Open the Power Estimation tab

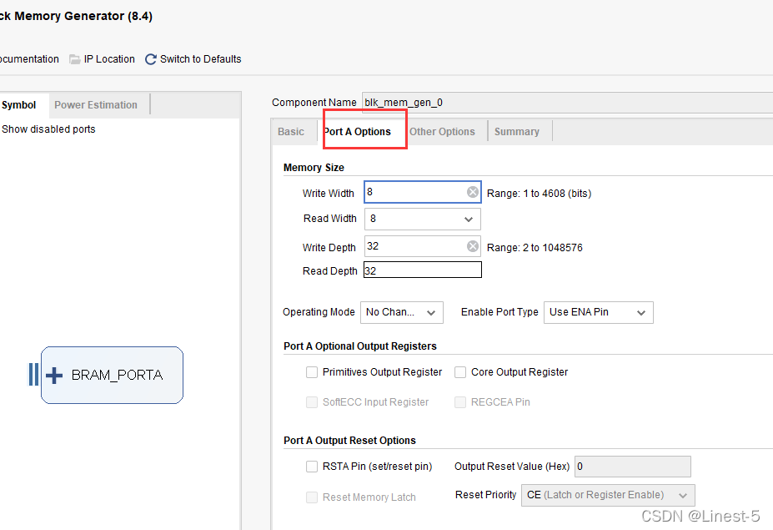96,105
